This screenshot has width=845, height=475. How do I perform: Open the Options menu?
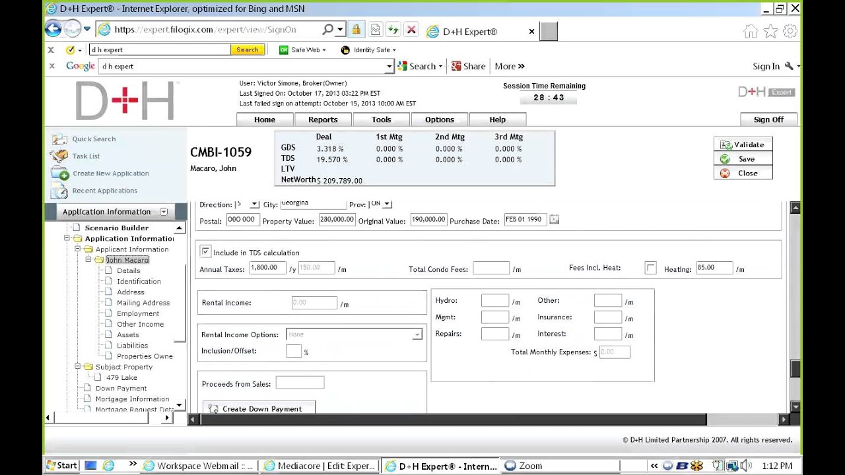(x=439, y=119)
